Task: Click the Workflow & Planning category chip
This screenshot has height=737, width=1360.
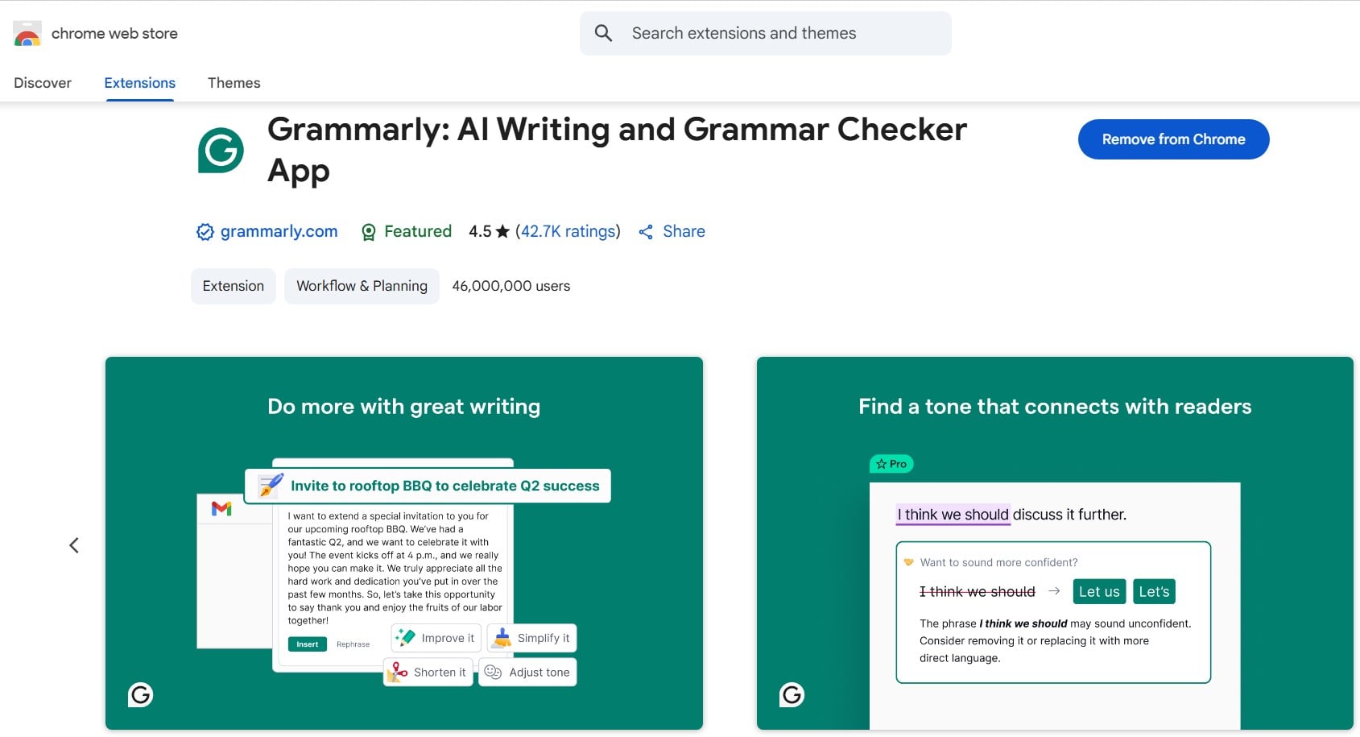Action: [362, 286]
